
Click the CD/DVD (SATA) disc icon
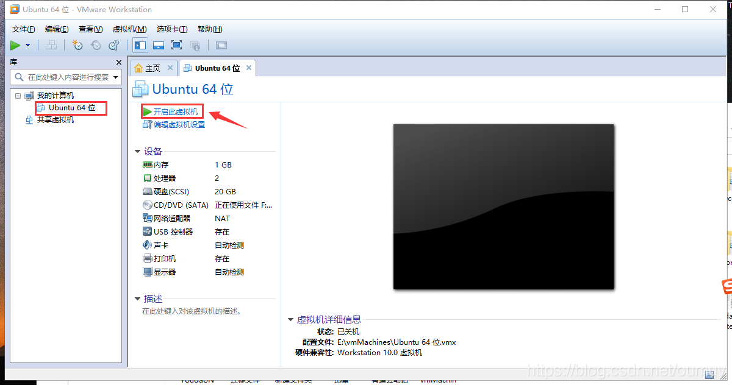click(x=147, y=205)
